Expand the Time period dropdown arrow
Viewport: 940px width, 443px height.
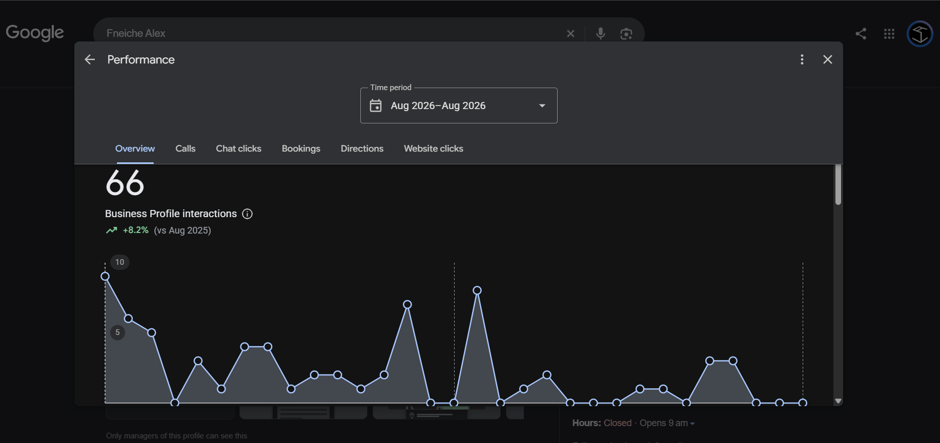click(x=542, y=106)
